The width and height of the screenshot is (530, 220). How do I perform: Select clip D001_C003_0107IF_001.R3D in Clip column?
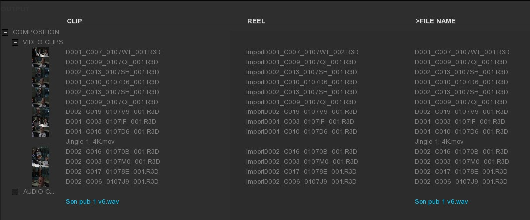tap(111, 122)
